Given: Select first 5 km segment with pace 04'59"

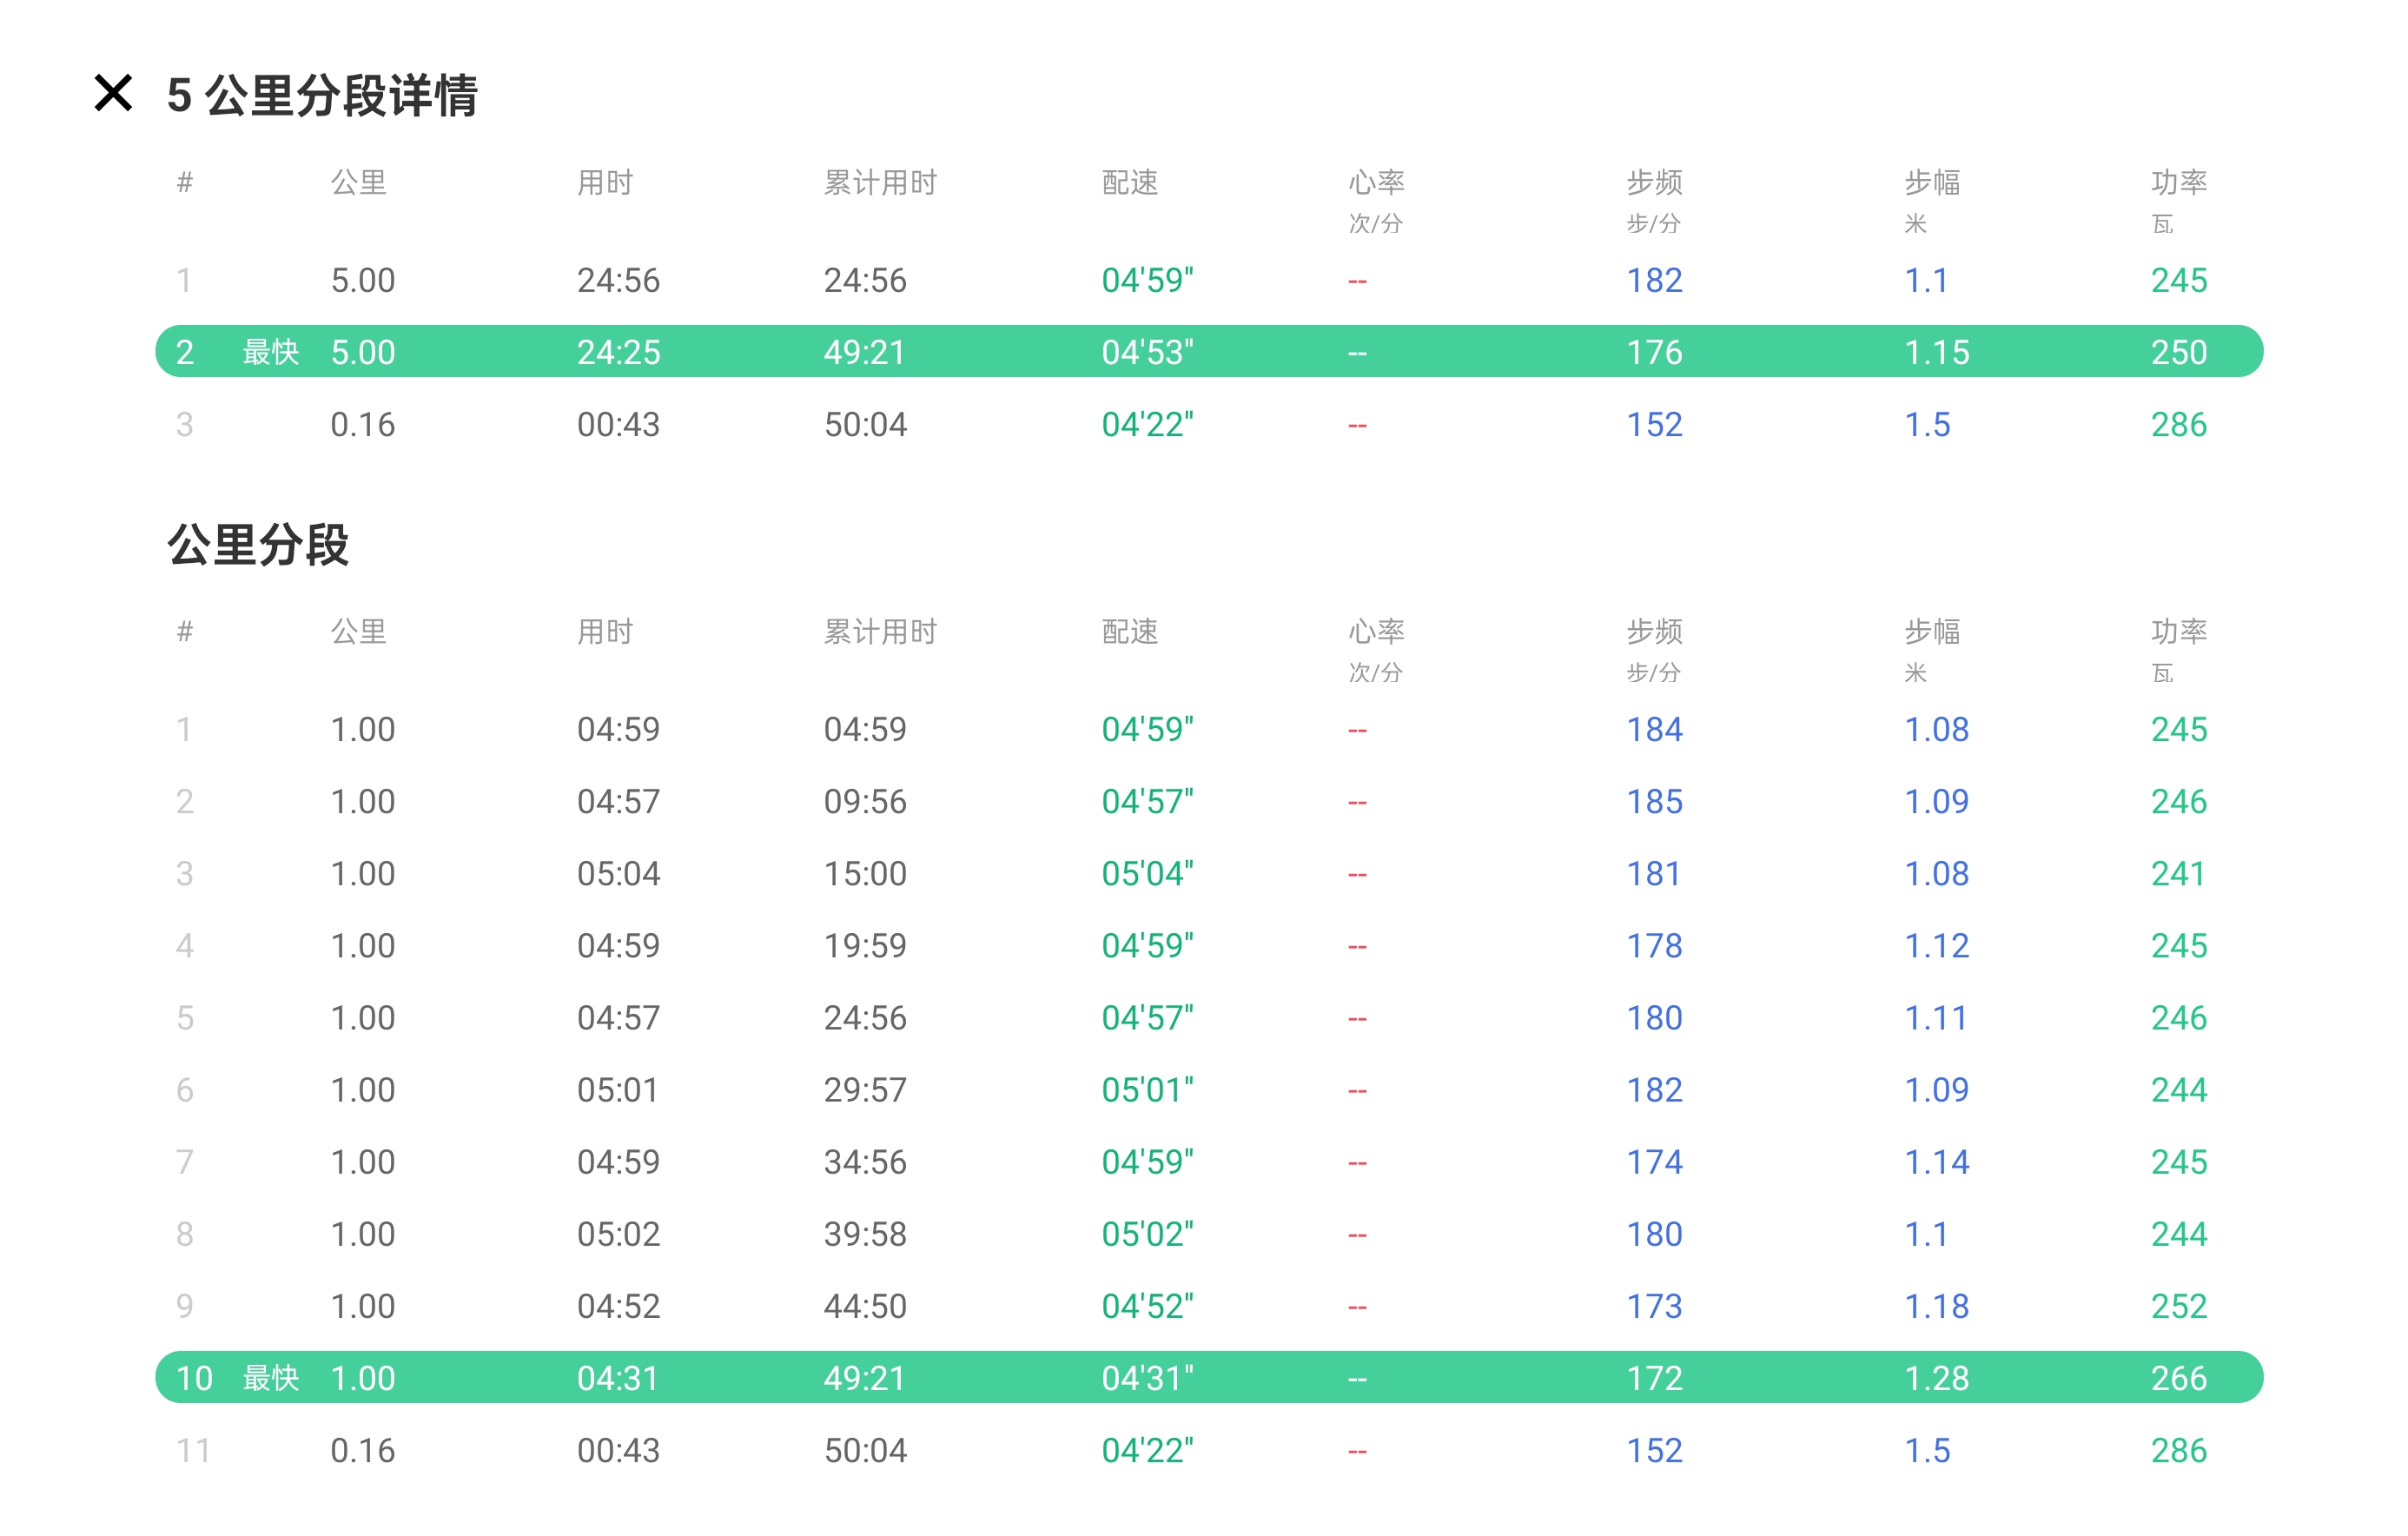Looking at the screenshot, I should 1147,280.
